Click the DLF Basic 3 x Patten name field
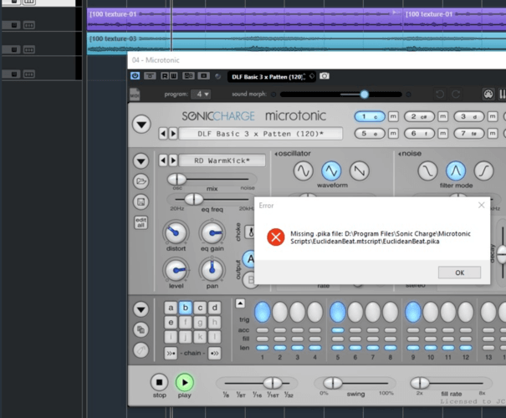The height and width of the screenshot is (418, 506). (261, 134)
